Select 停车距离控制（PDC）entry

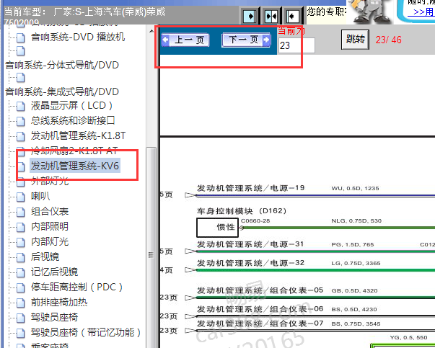click(x=77, y=287)
